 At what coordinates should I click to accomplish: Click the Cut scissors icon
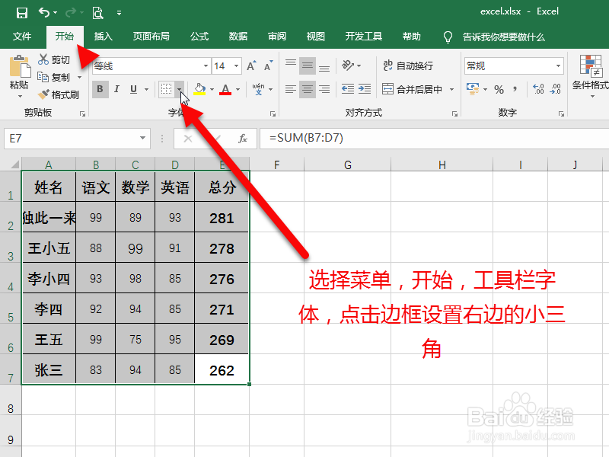point(43,59)
